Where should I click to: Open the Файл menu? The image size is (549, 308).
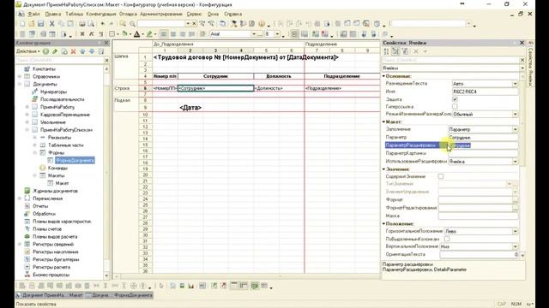[x=33, y=14]
